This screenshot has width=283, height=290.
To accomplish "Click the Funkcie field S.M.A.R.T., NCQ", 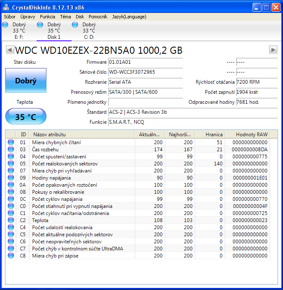I will tap(193, 122).
